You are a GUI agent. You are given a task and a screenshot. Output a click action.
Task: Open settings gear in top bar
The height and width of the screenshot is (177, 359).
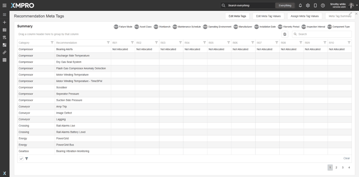click(308, 6)
